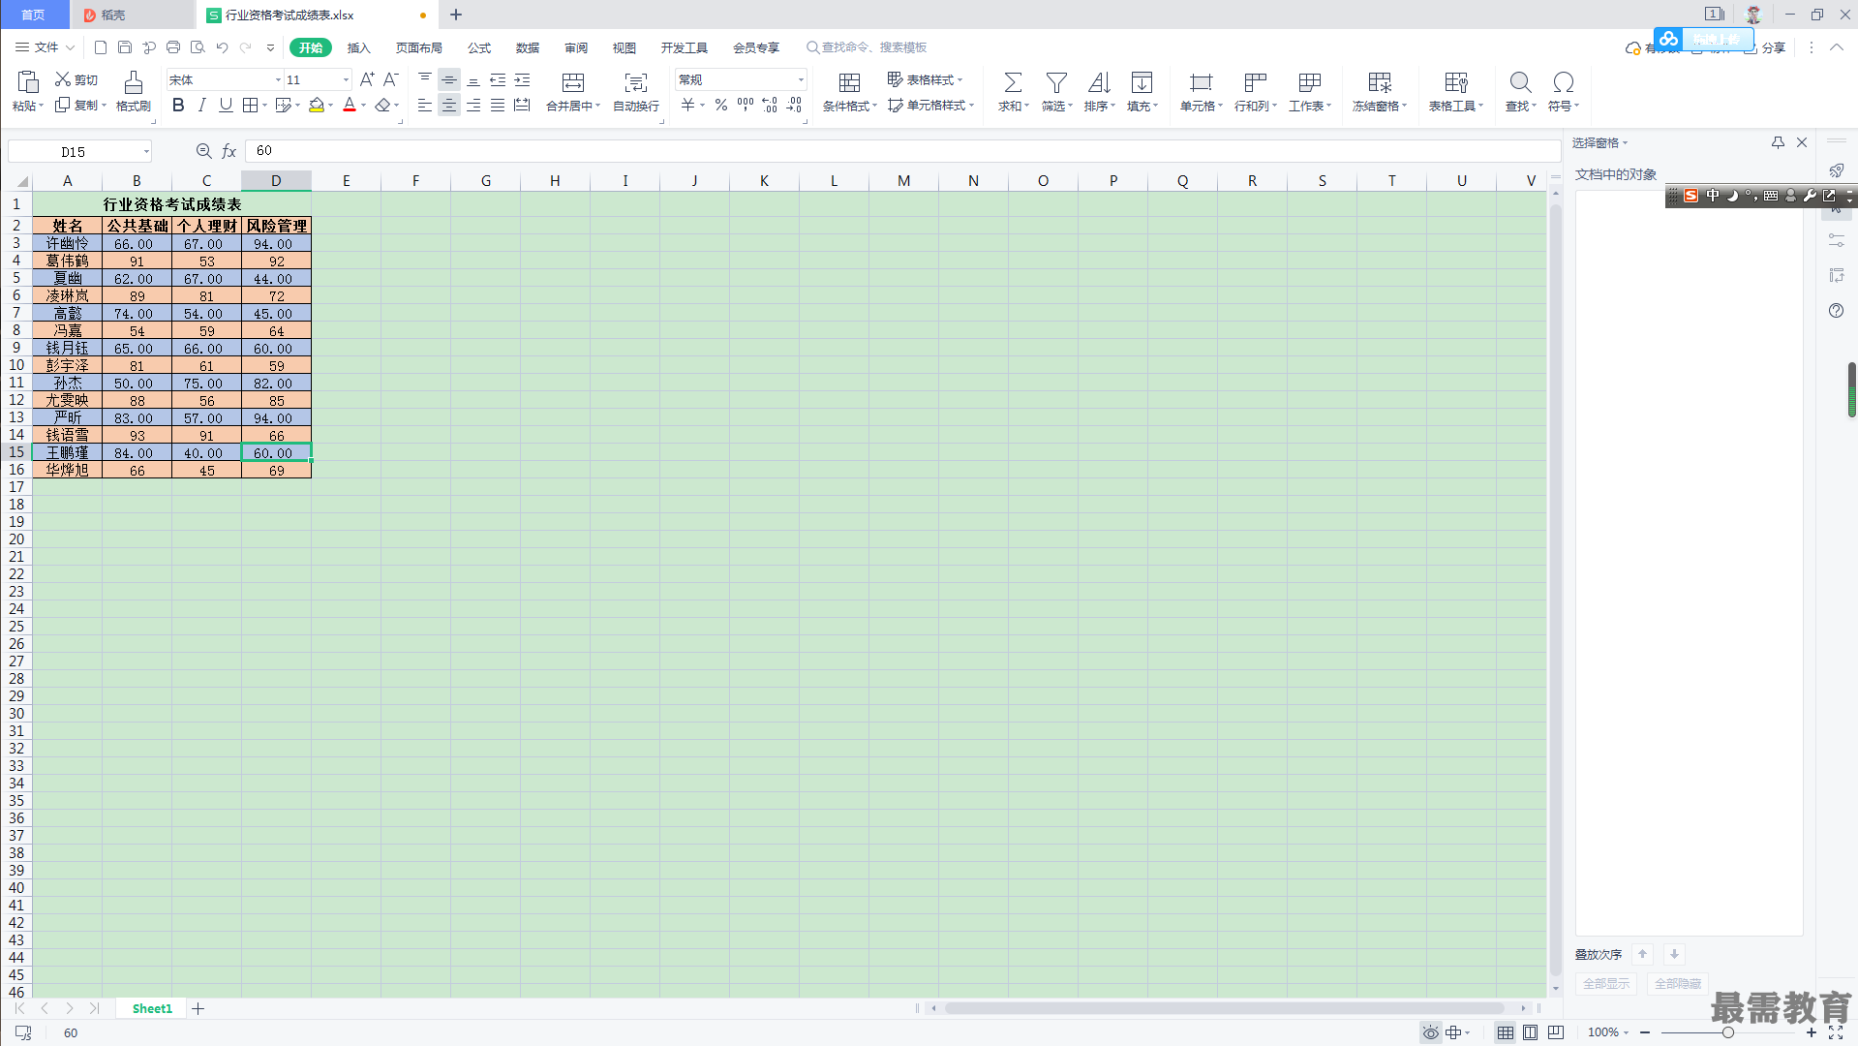Click the 格式刷 format painter button
The height and width of the screenshot is (1046, 1858).
134,91
